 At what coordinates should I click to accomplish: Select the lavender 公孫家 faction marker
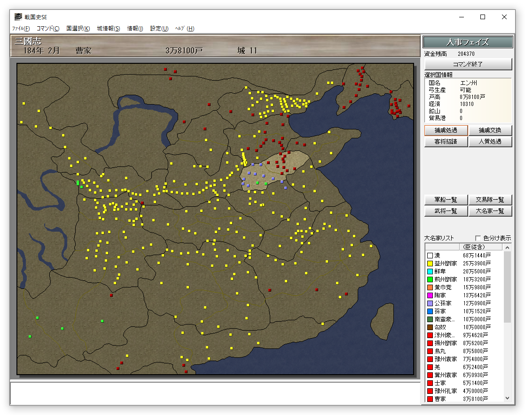pos(430,303)
